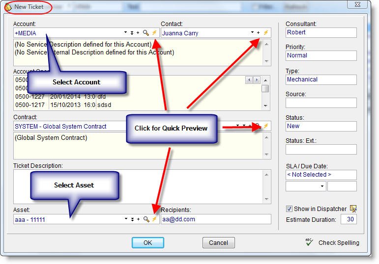Click the Recipients email field
Screen dimensions: 379x264
[x=215, y=219]
